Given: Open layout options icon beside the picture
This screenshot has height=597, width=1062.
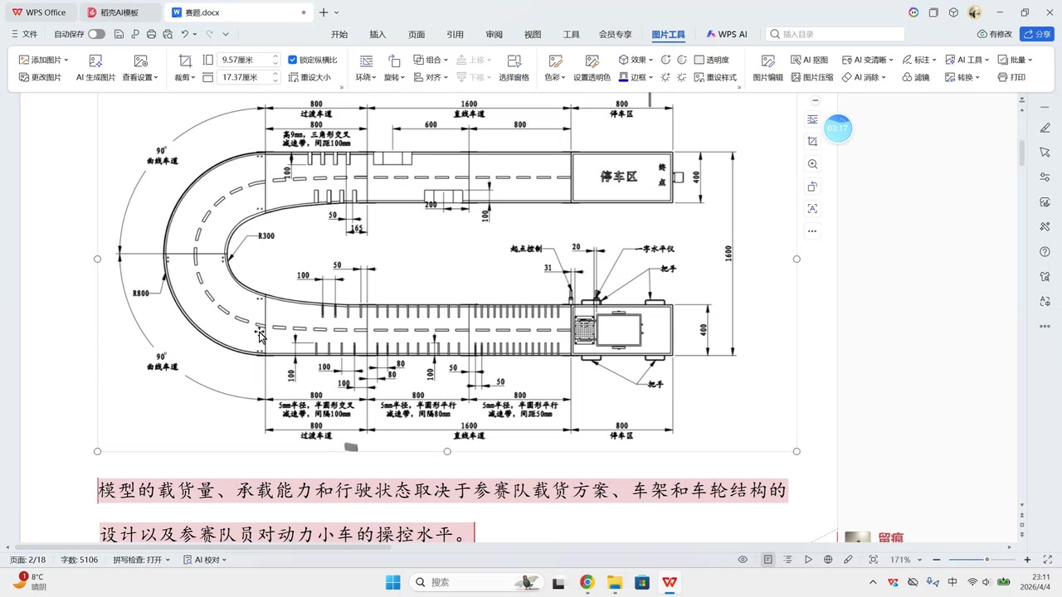Looking at the screenshot, I should coord(812,119).
